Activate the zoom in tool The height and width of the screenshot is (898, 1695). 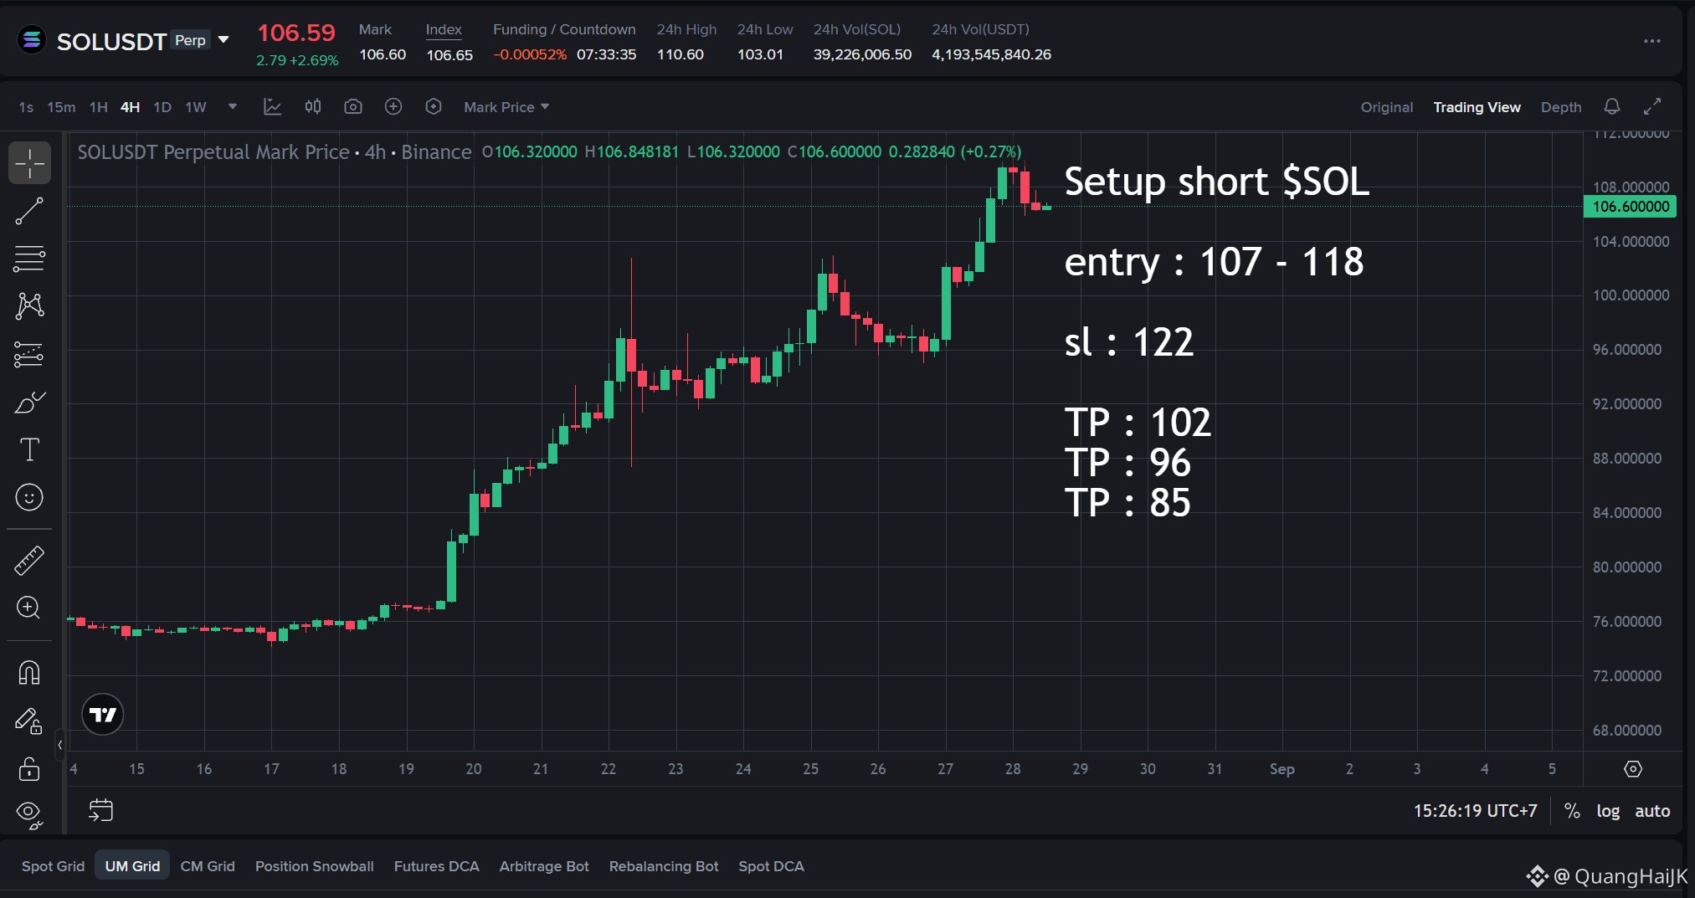(29, 608)
